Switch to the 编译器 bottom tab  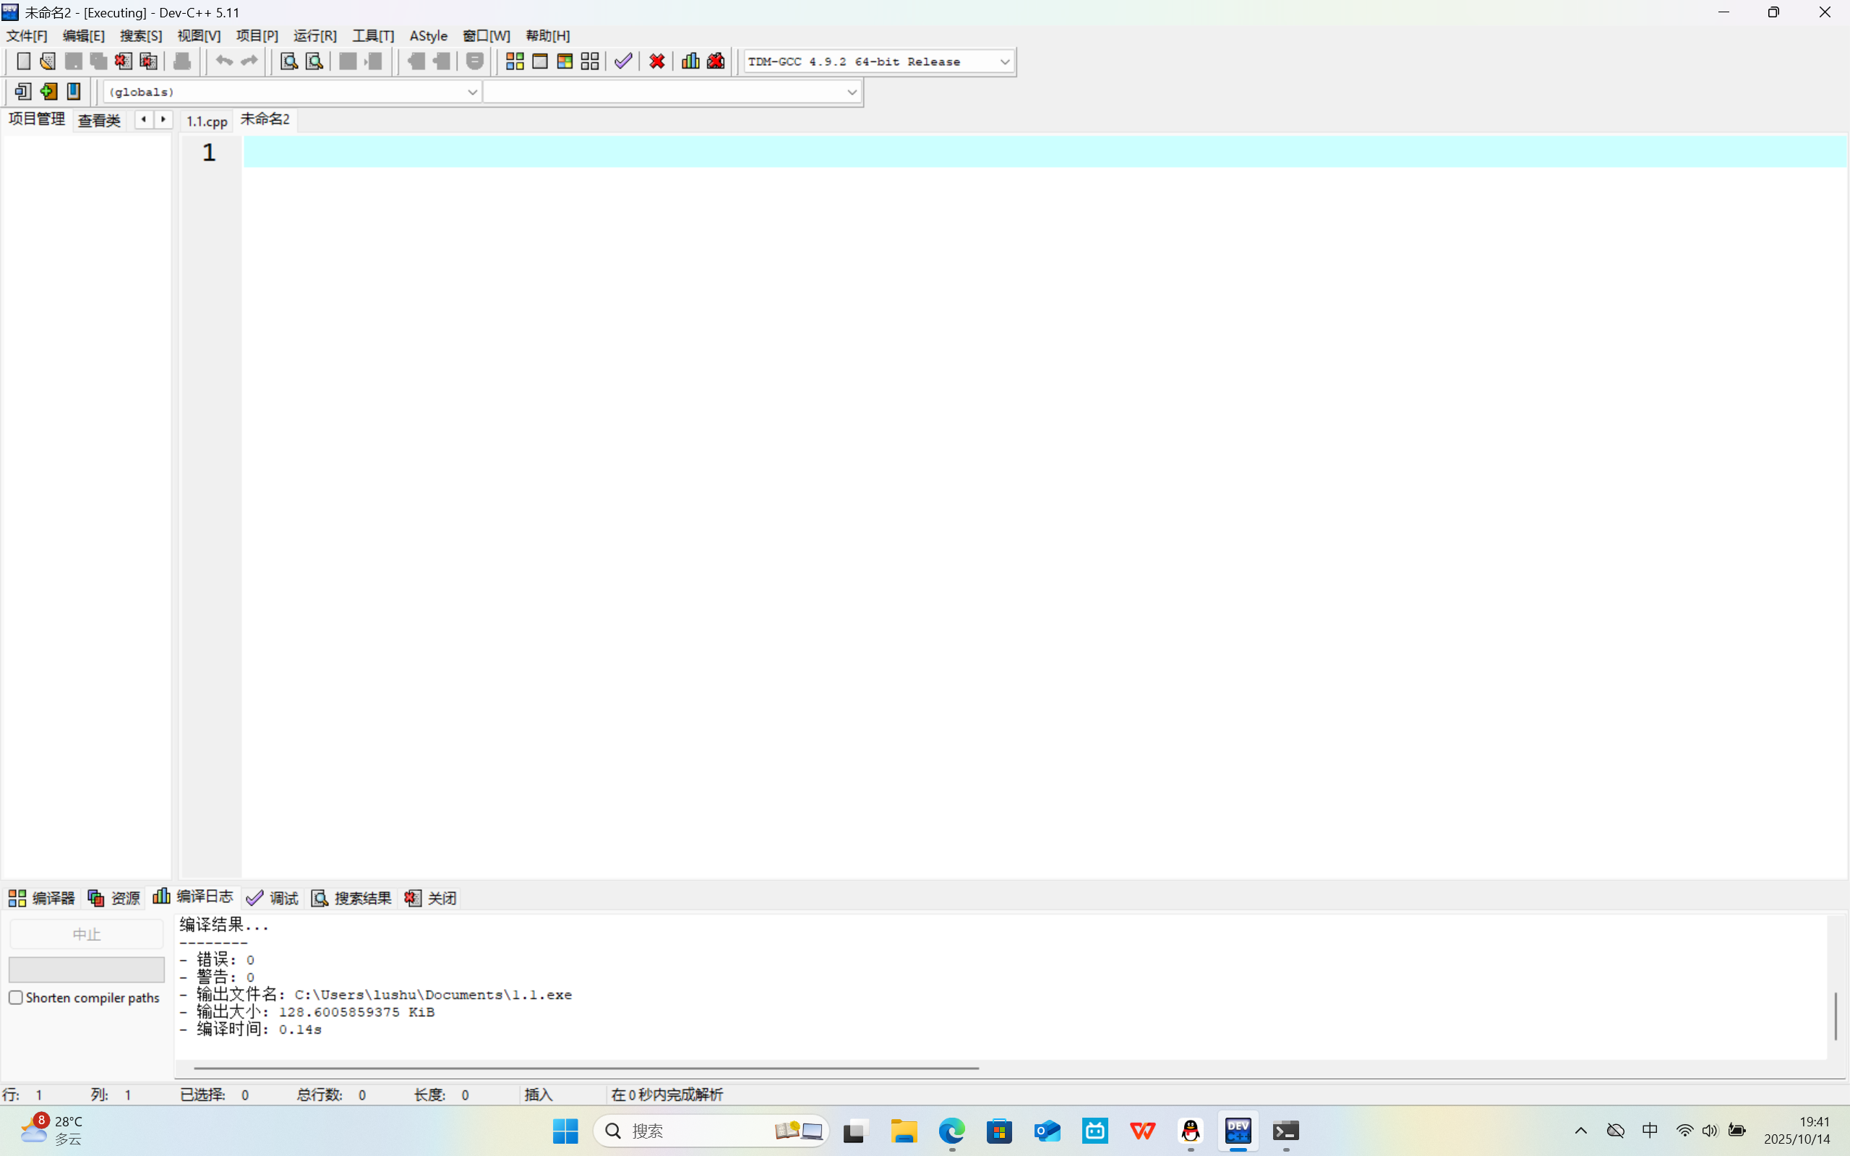(x=42, y=898)
